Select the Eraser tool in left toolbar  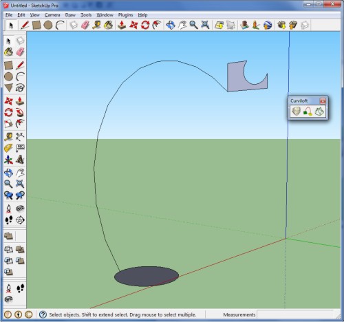pos(20,52)
